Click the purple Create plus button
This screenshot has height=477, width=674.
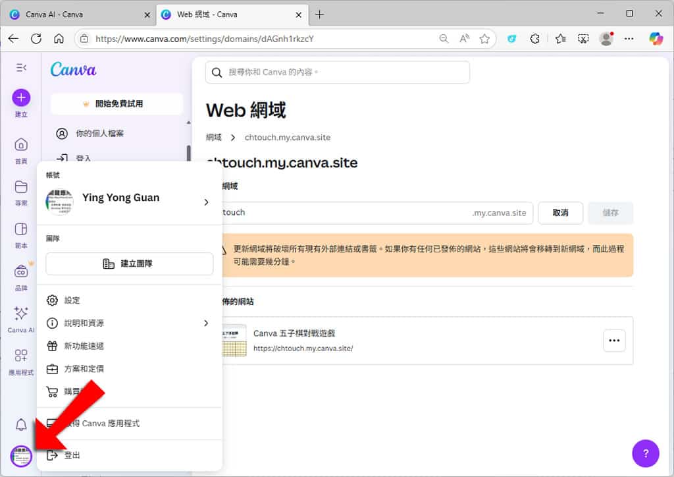[21, 98]
